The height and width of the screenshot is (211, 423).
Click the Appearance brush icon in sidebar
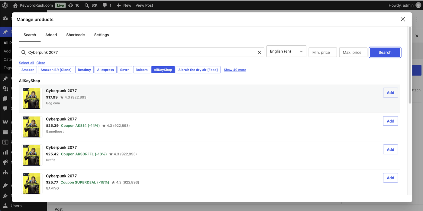pyautogui.click(x=5, y=186)
